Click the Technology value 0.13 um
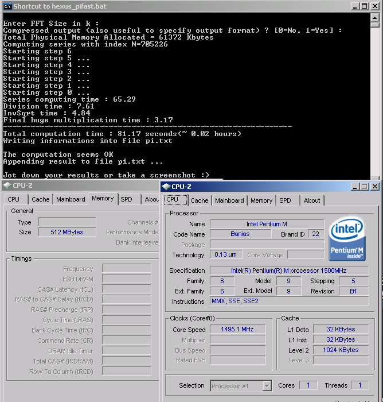 tap(225, 254)
